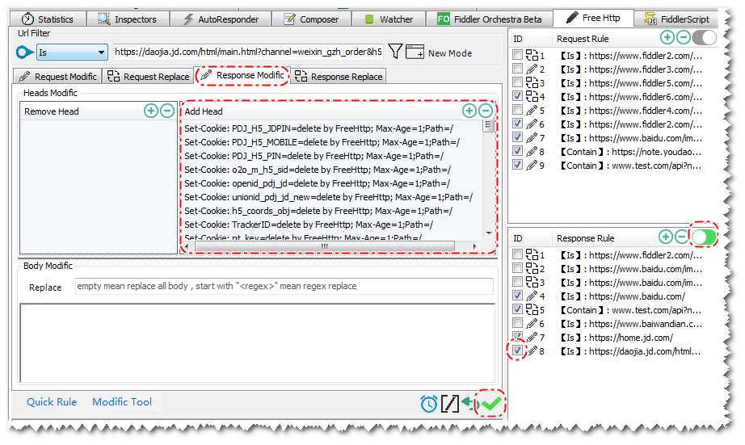Open Fiddler Orchestra Beta tab
Viewport: 745px width, 445px height.
(490, 19)
